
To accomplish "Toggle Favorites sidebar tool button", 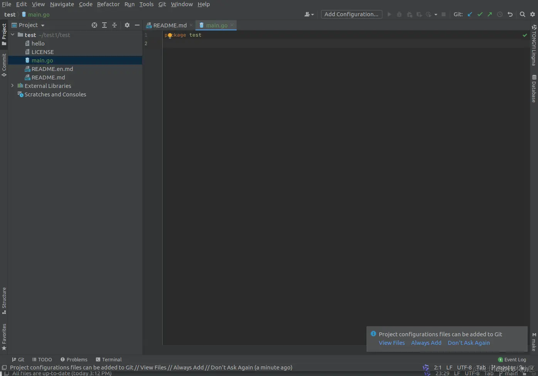I will point(4,337).
